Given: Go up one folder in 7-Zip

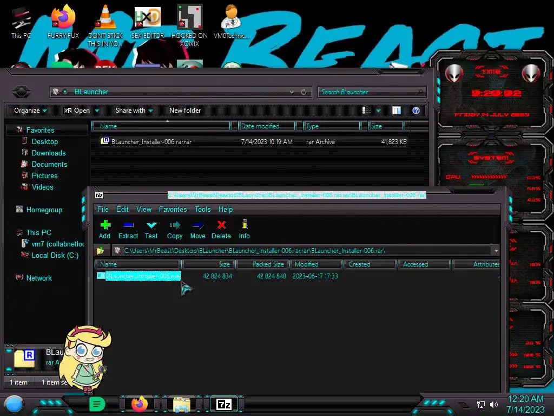Looking at the screenshot, I should pos(101,251).
